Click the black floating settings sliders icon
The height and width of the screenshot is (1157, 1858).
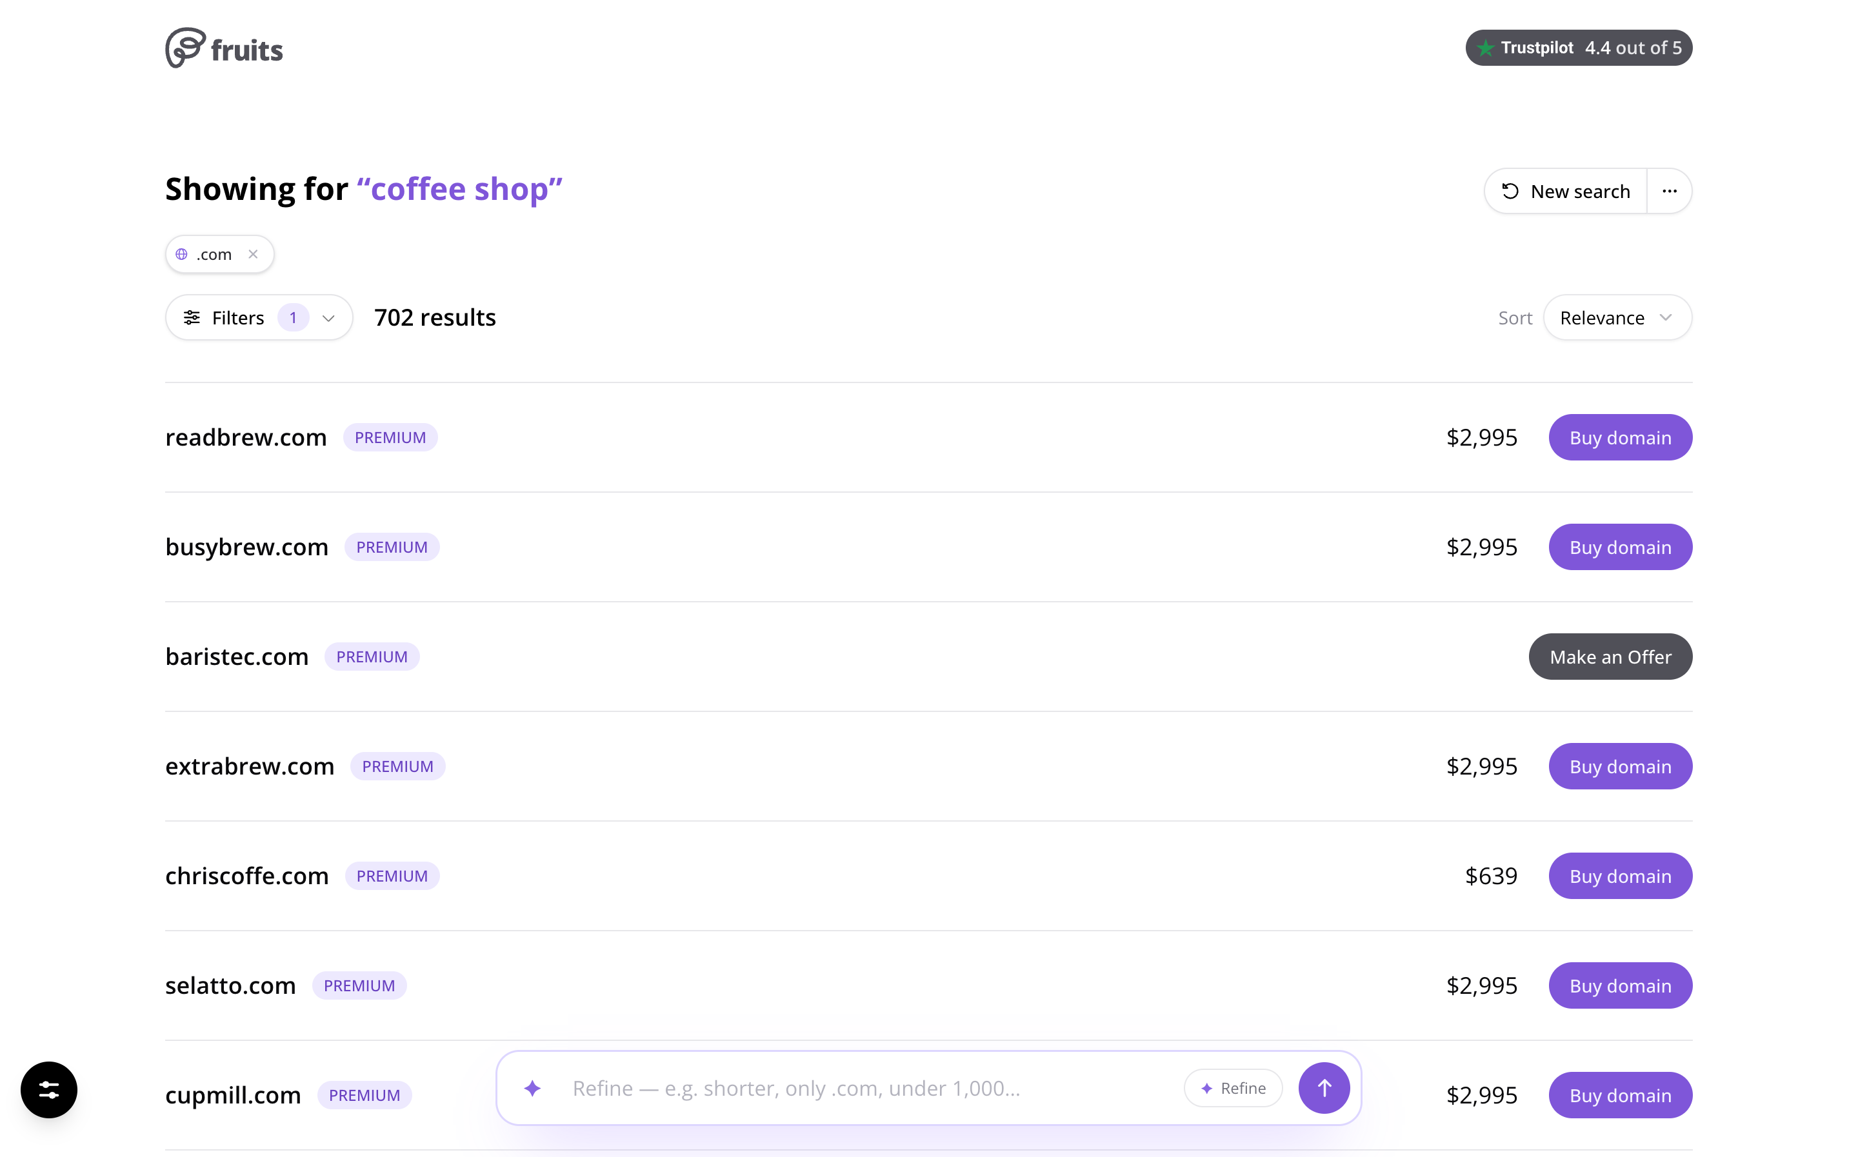(x=49, y=1090)
